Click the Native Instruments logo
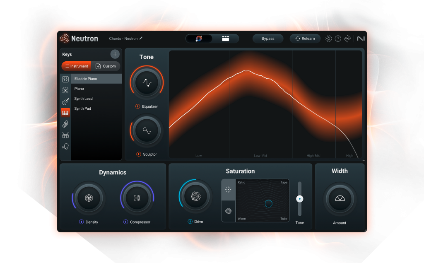This screenshot has height=263, width=424. [361, 39]
